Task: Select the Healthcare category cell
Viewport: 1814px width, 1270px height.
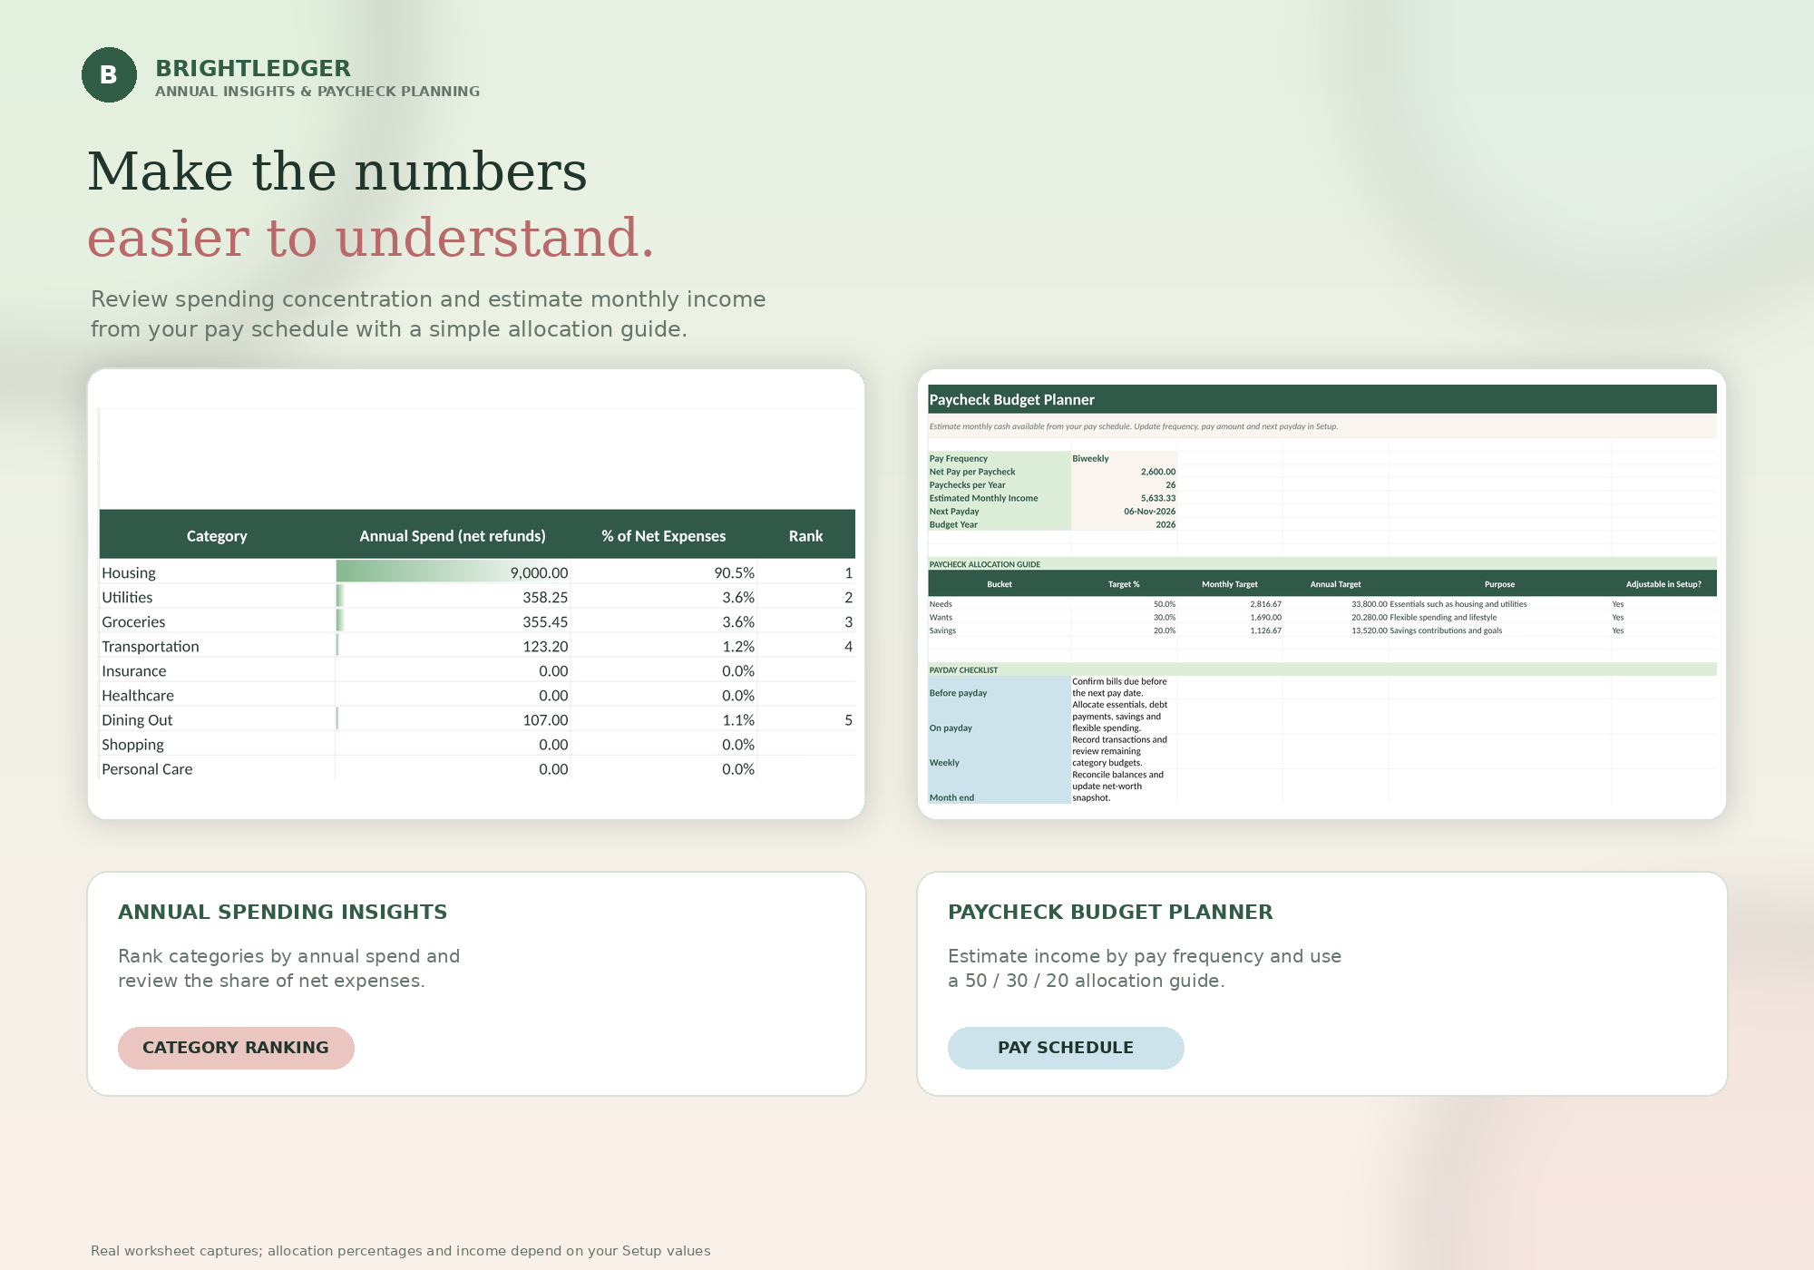Action: (x=218, y=695)
